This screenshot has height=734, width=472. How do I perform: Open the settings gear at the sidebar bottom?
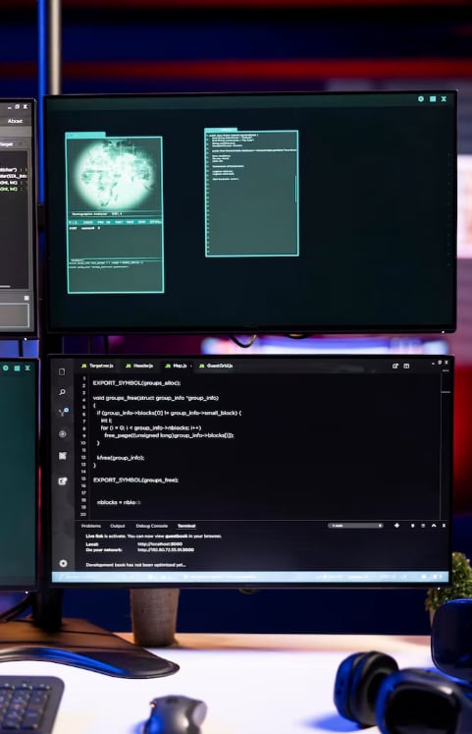pyautogui.click(x=63, y=563)
